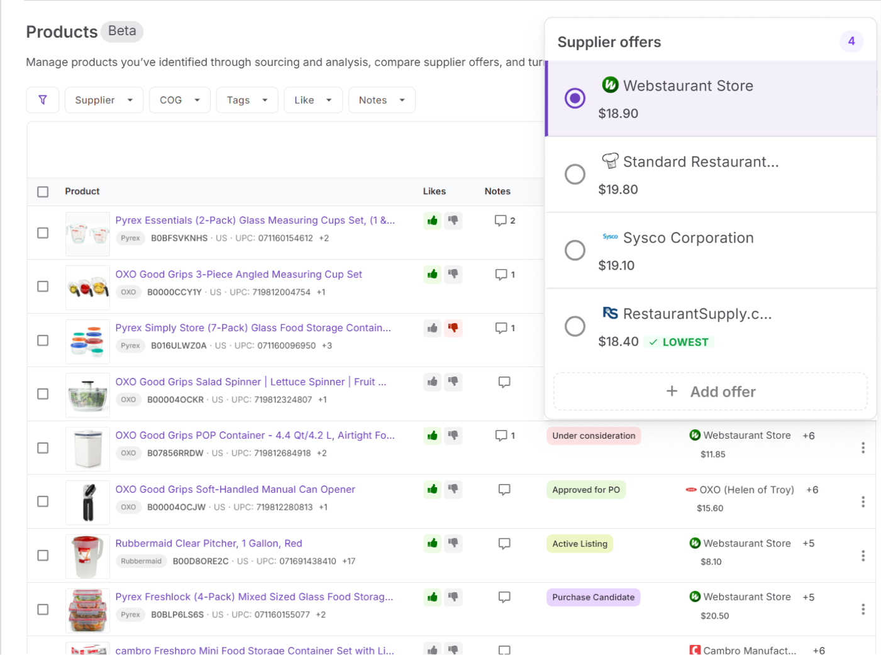Click the Add offer button
Image resolution: width=881 pixels, height=655 pixels.
point(710,392)
